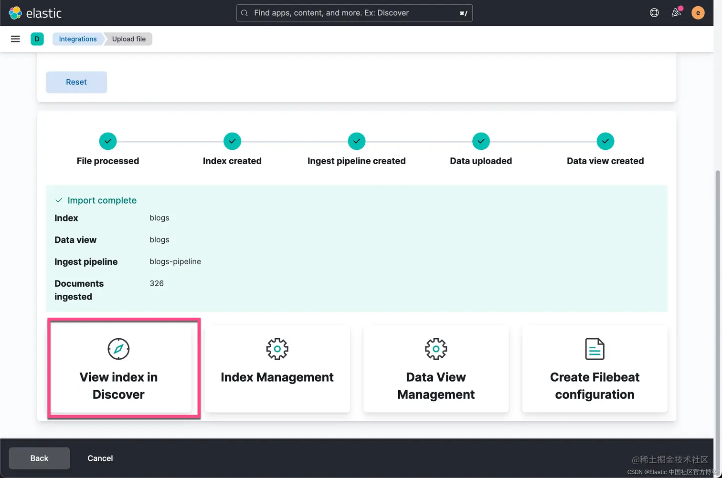722x478 pixels.
Task: Click the File processed checkmark step
Action: point(108,141)
